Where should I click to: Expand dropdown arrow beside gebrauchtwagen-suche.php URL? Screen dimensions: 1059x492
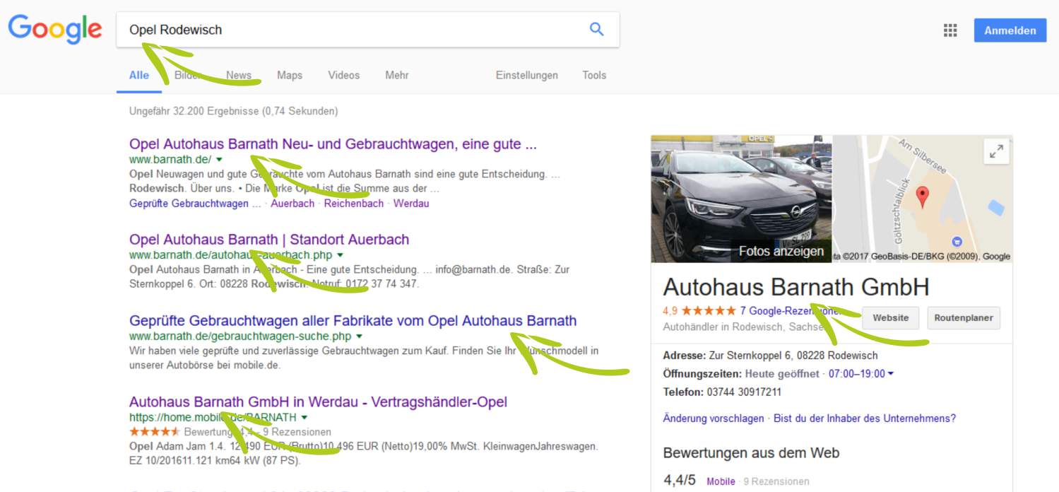tap(359, 336)
